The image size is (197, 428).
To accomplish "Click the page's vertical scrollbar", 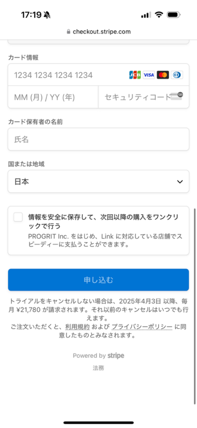I will (x=195, y=306).
